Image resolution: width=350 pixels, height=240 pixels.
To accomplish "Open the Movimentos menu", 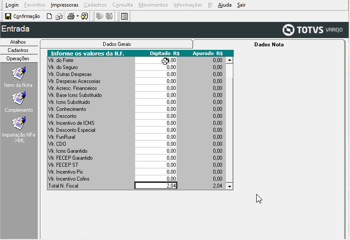I will 153,5.
